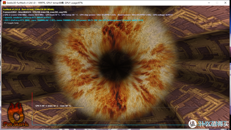231x130 pixels.
Task: Click the Frames and FPS statistics line
Action: pos(35,12)
